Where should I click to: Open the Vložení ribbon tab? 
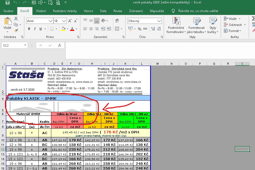tap(41, 11)
